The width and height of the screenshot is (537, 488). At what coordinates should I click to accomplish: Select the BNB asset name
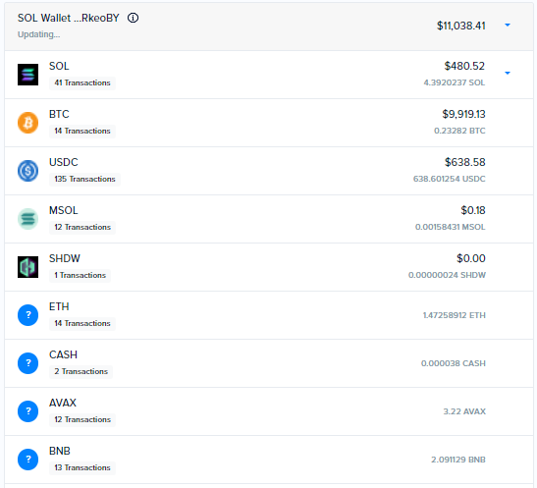coord(60,451)
